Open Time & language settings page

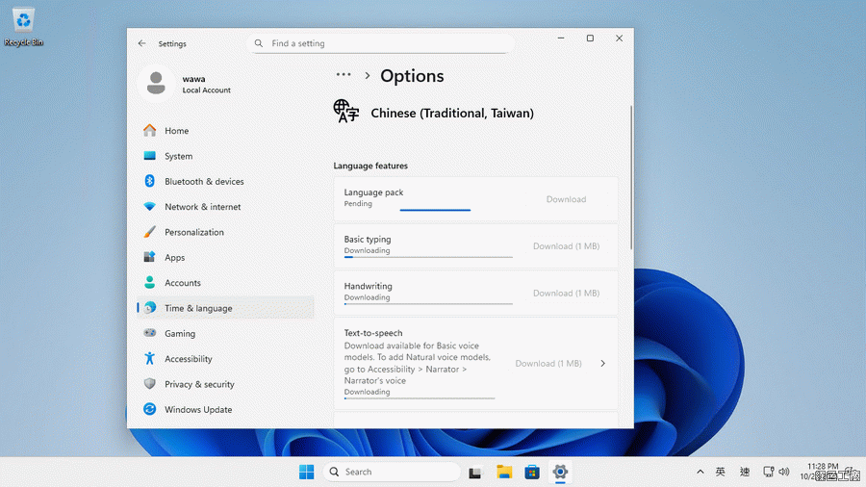tap(198, 309)
